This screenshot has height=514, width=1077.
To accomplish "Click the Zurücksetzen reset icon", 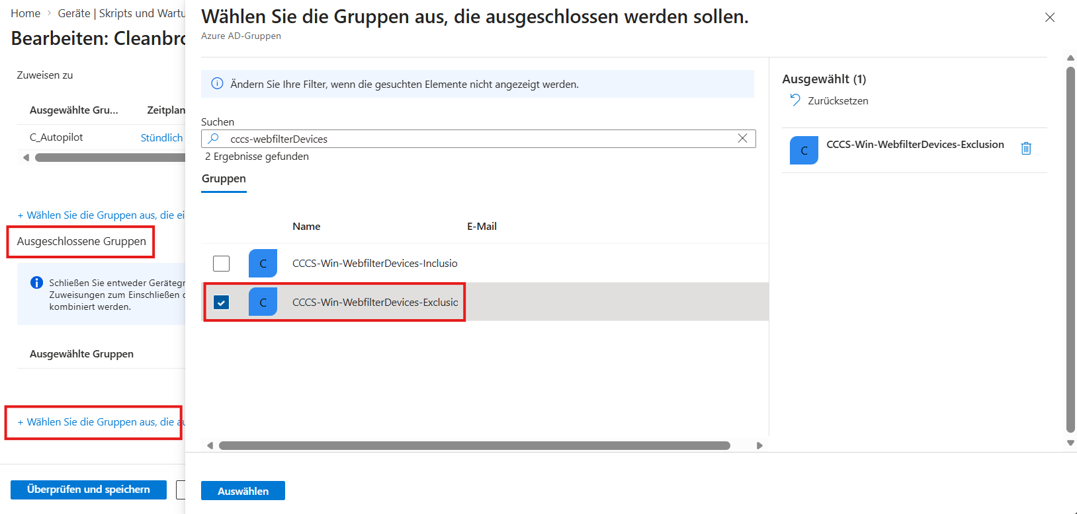I will (x=795, y=100).
